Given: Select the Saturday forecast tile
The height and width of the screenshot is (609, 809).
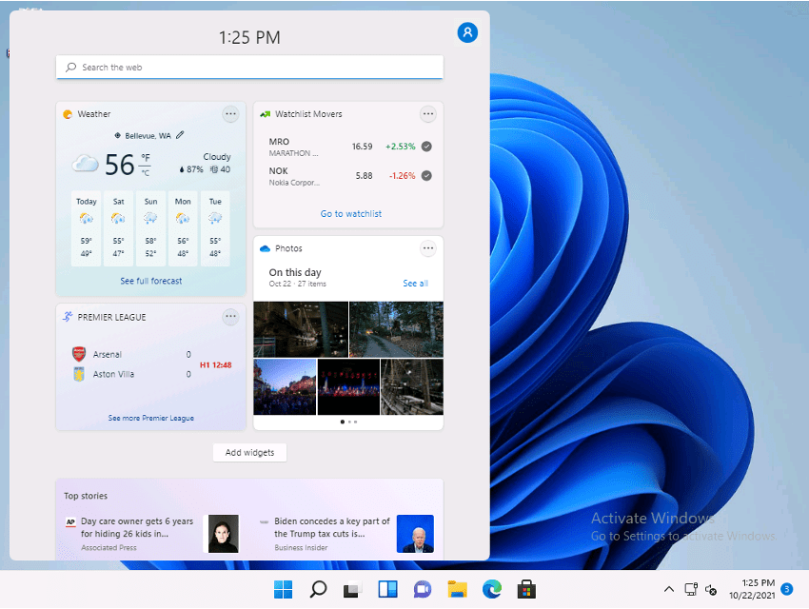Looking at the screenshot, I should click(x=119, y=228).
